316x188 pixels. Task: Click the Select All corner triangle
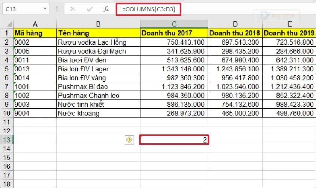[9, 24]
